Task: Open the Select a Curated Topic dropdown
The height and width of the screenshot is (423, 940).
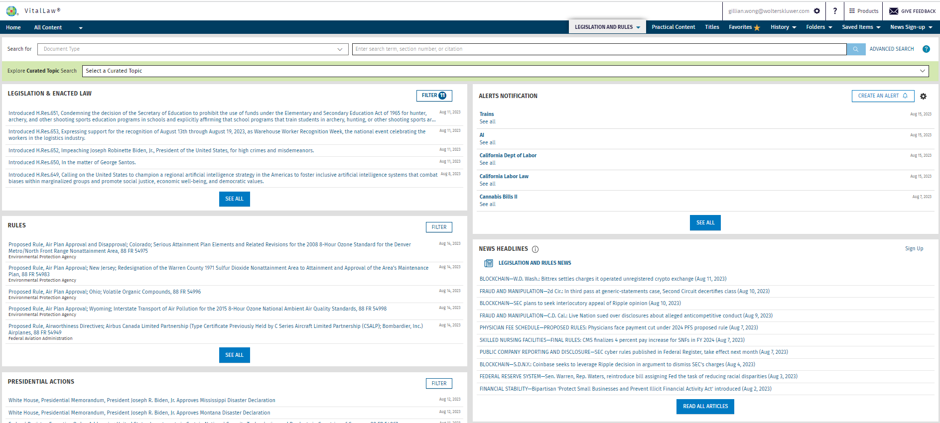Action: click(505, 71)
